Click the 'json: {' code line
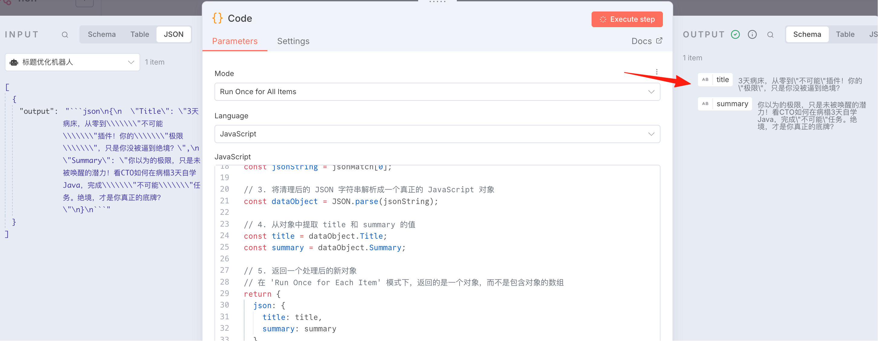 269,306
